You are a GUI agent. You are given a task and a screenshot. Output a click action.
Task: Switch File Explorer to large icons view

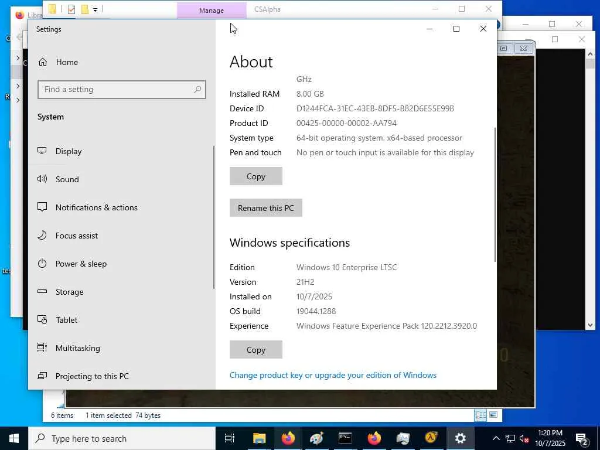pos(493,415)
